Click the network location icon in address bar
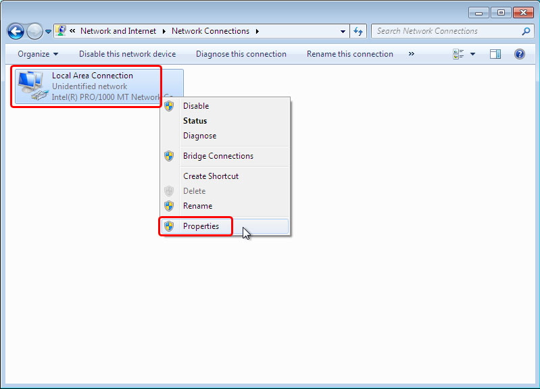Image resolution: width=540 pixels, height=389 pixels. (x=61, y=31)
